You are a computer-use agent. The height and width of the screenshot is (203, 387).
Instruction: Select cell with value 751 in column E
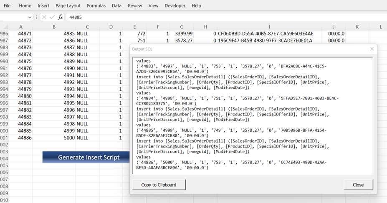pos(134,40)
